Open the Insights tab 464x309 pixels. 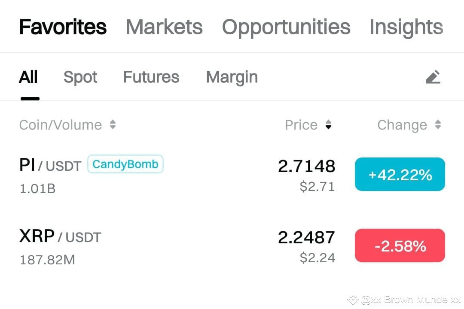click(x=406, y=27)
